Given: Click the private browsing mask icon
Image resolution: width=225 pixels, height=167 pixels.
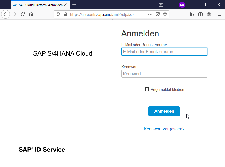Looking at the screenshot, I should [x=182, y=5].
